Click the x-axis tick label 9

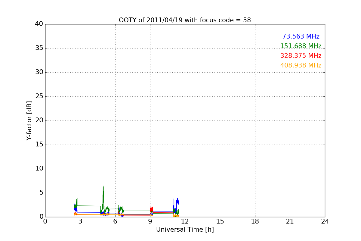click(150, 221)
